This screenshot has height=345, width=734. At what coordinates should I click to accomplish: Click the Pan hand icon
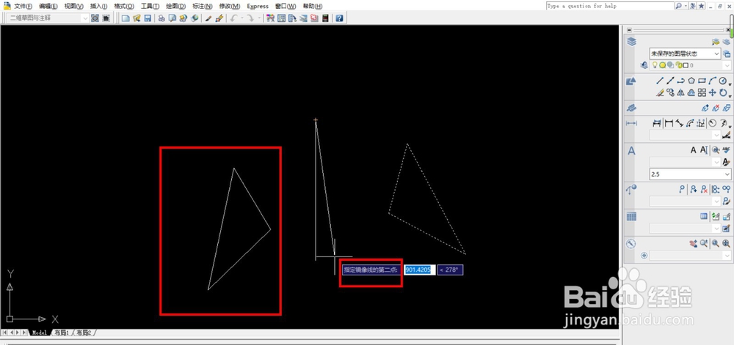(x=694, y=243)
